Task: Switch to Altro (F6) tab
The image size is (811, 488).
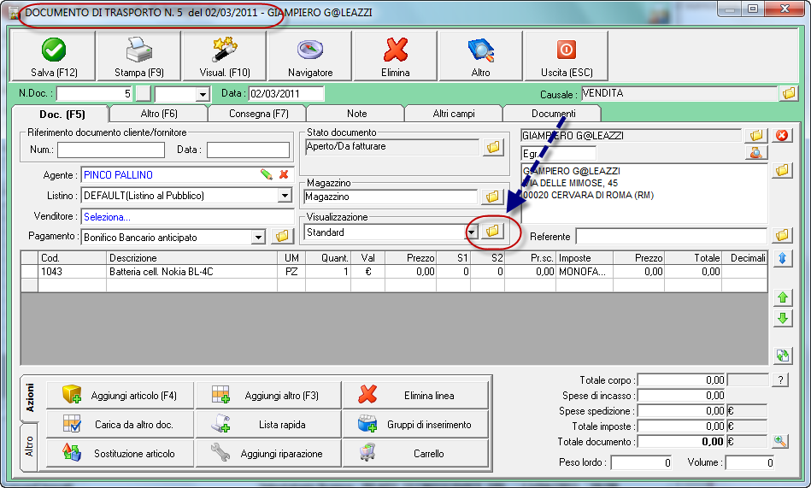Action: [x=159, y=114]
